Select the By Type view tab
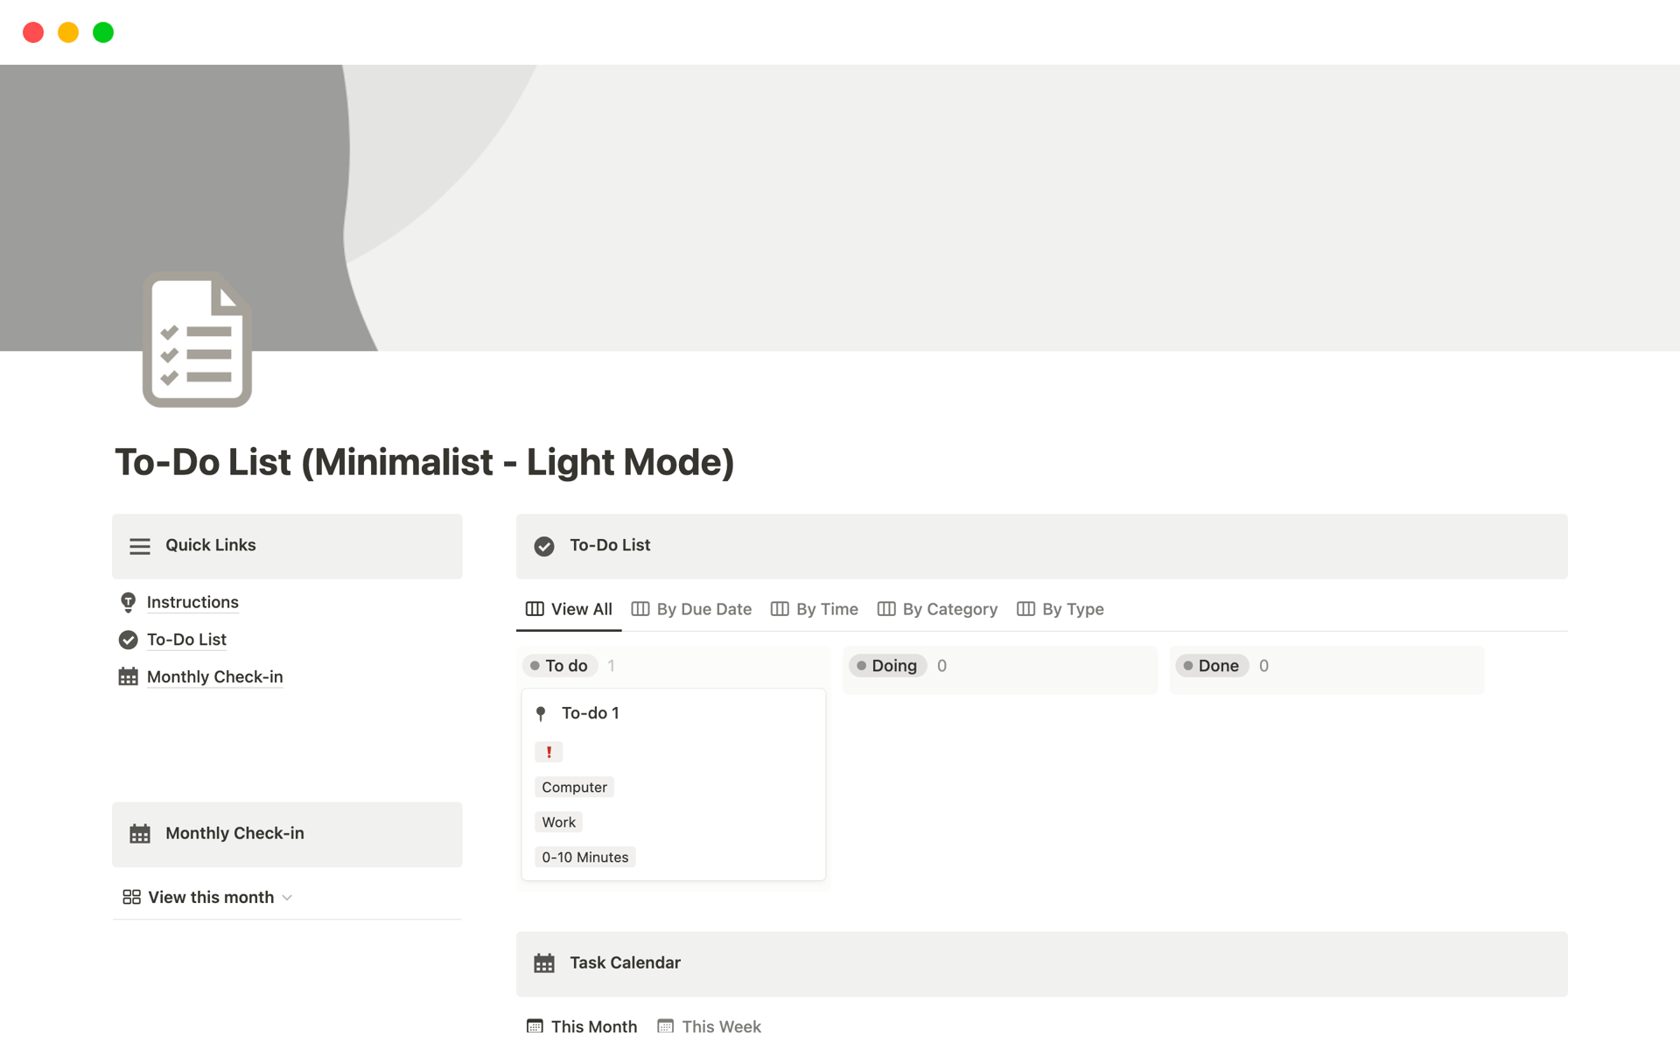The image size is (1680, 1050). coord(1073,609)
